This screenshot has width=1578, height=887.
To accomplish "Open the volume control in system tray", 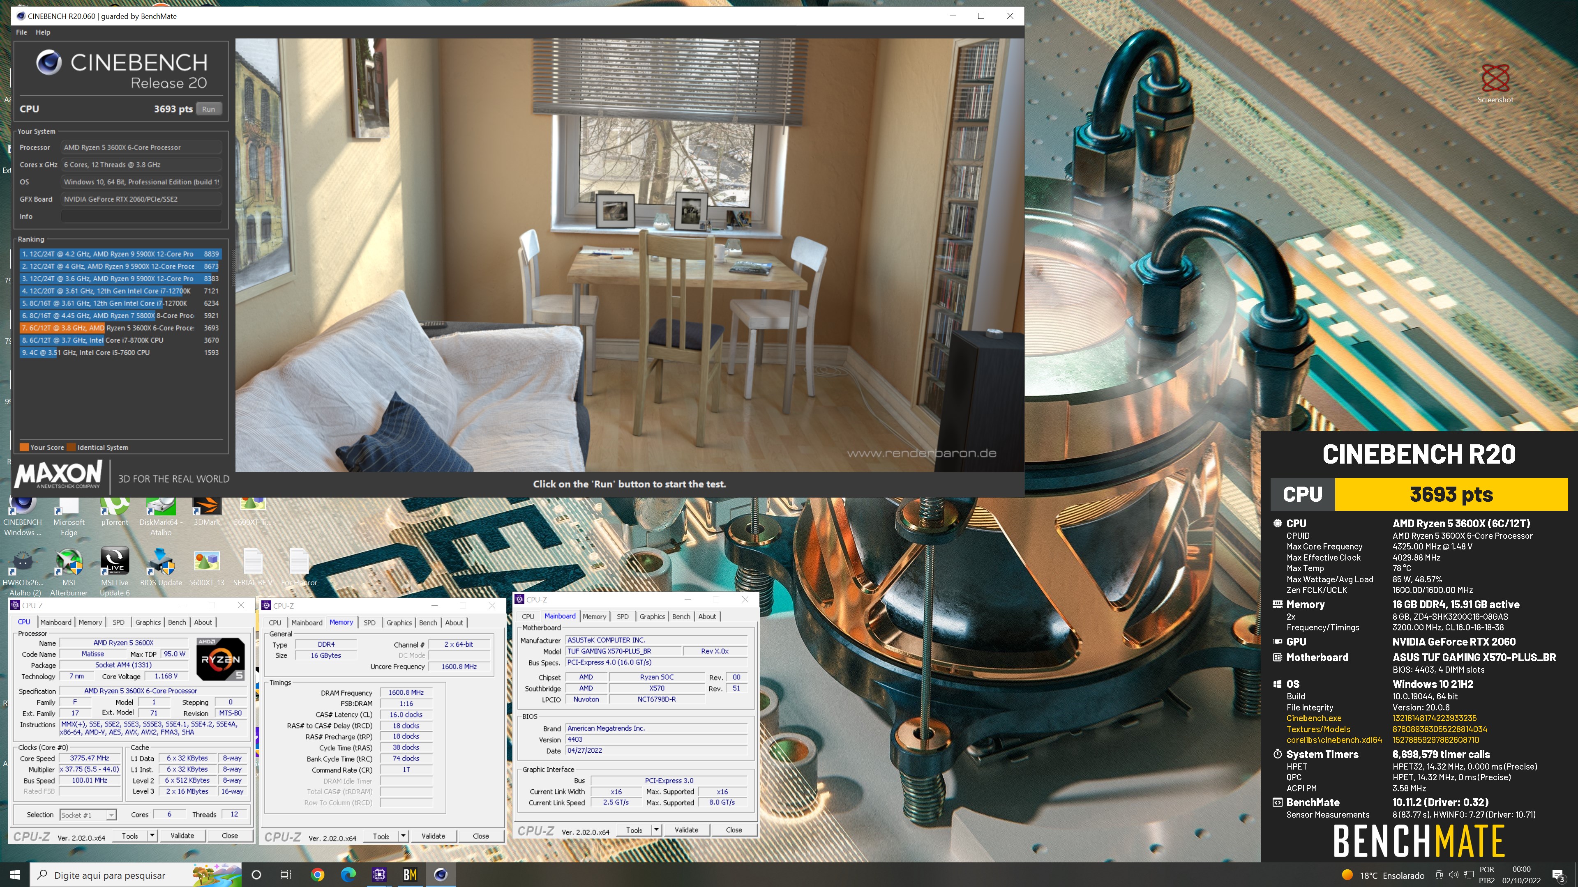I will (1453, 876).
